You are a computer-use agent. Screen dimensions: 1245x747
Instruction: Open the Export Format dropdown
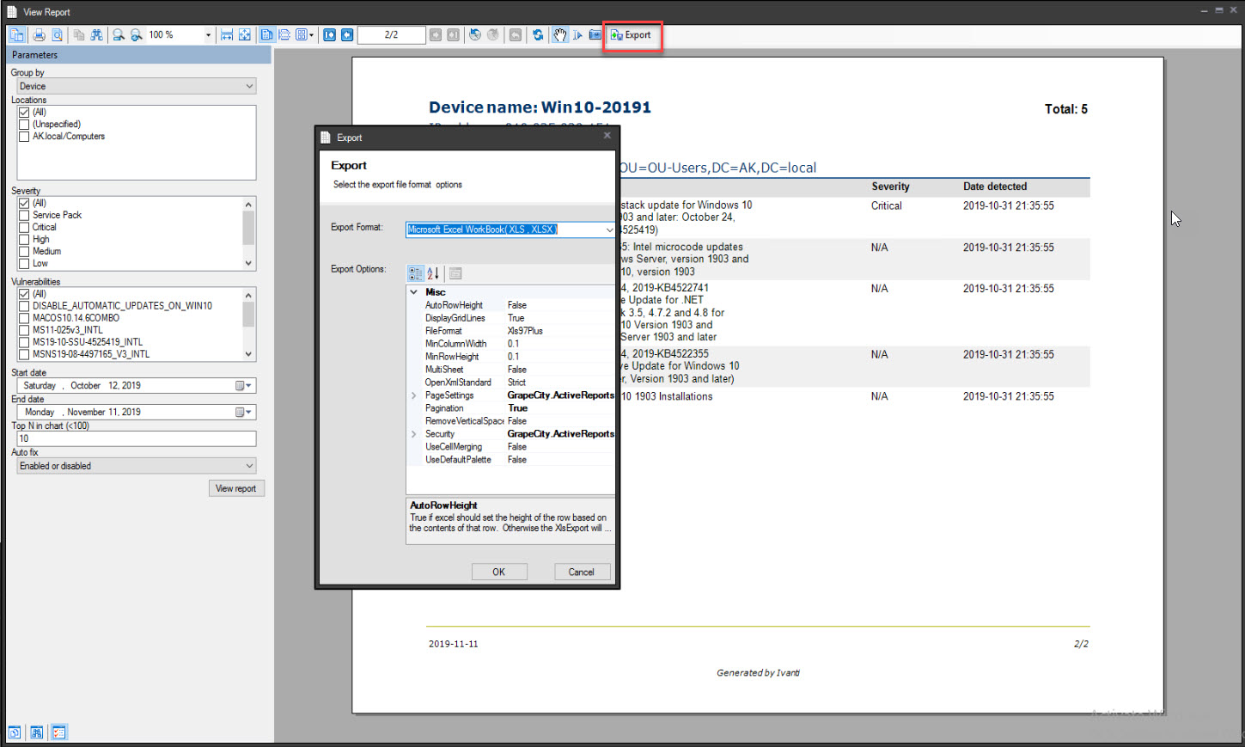tap(610, 230)
